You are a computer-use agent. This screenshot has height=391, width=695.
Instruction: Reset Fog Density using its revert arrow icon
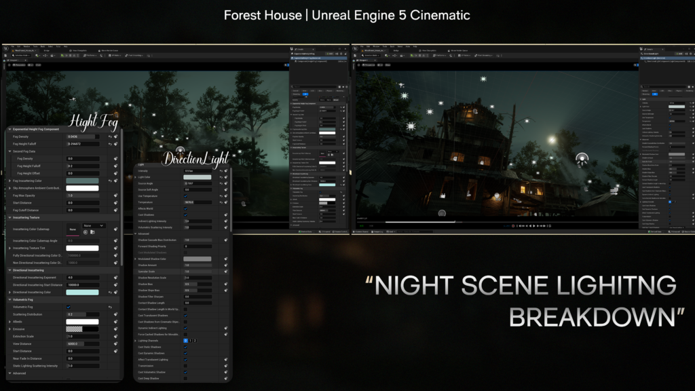tap(111, 136)
